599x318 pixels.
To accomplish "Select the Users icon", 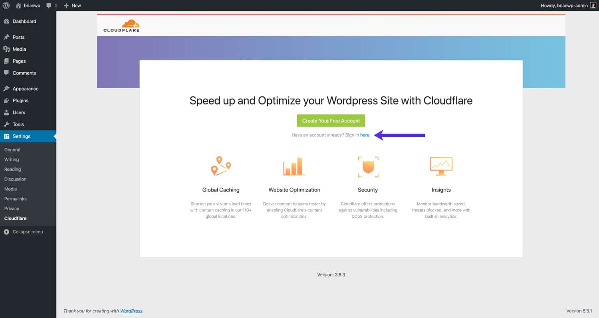I will [7, 112].
